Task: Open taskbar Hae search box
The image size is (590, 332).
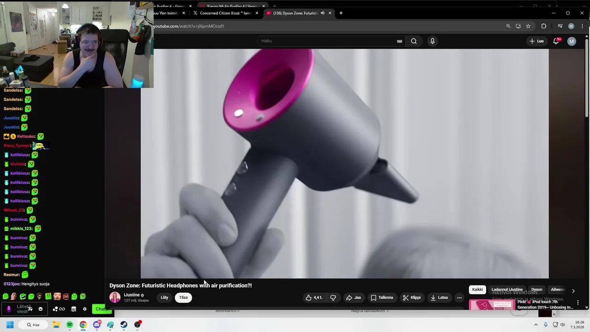Action: pyautogui.click(x=33, y=325)
